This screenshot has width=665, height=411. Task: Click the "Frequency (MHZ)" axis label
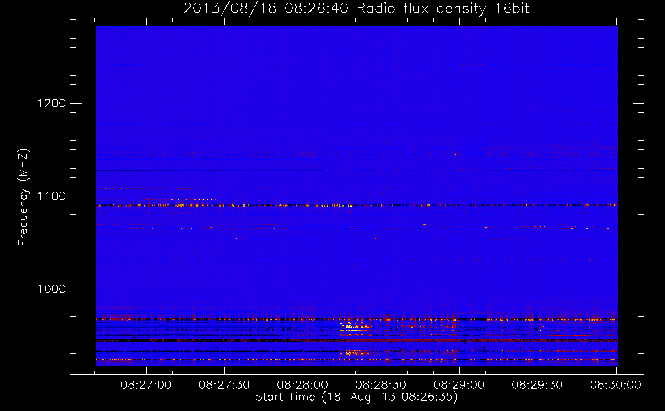click(x=23, y=197)
